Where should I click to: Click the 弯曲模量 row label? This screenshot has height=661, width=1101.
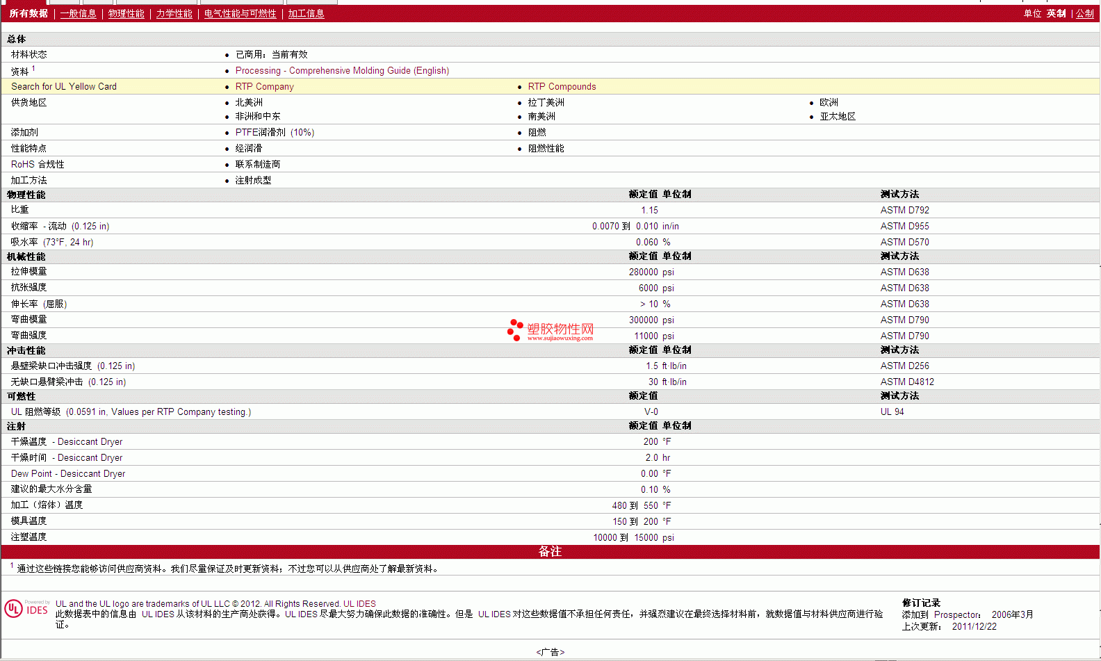pyautogui.click(x=28, y=319)
